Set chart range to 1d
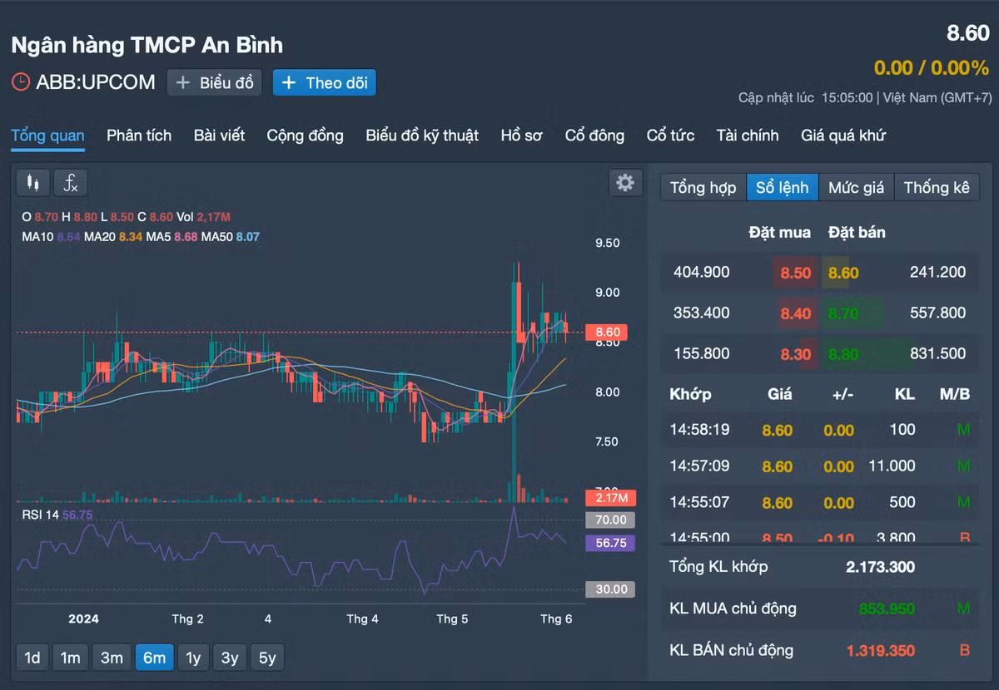This screenshot has width=999, height=690. click(32, 658)
